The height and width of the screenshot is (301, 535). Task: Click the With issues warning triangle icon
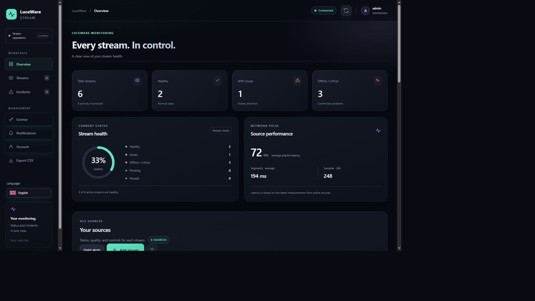[298, 80]
